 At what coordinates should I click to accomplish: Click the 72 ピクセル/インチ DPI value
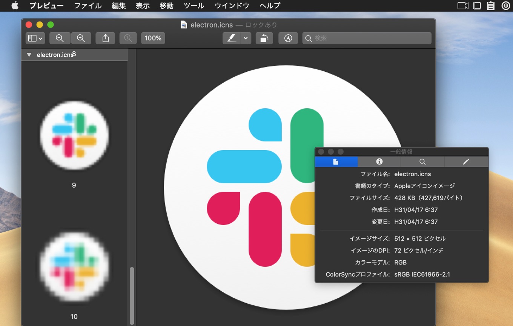click(x=419, y=251)
